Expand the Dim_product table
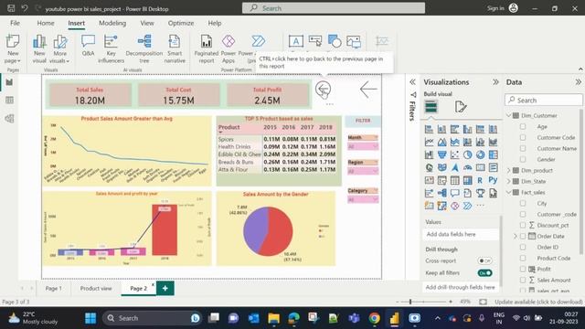This screenshot has width=585, height=329. point(509,171)
